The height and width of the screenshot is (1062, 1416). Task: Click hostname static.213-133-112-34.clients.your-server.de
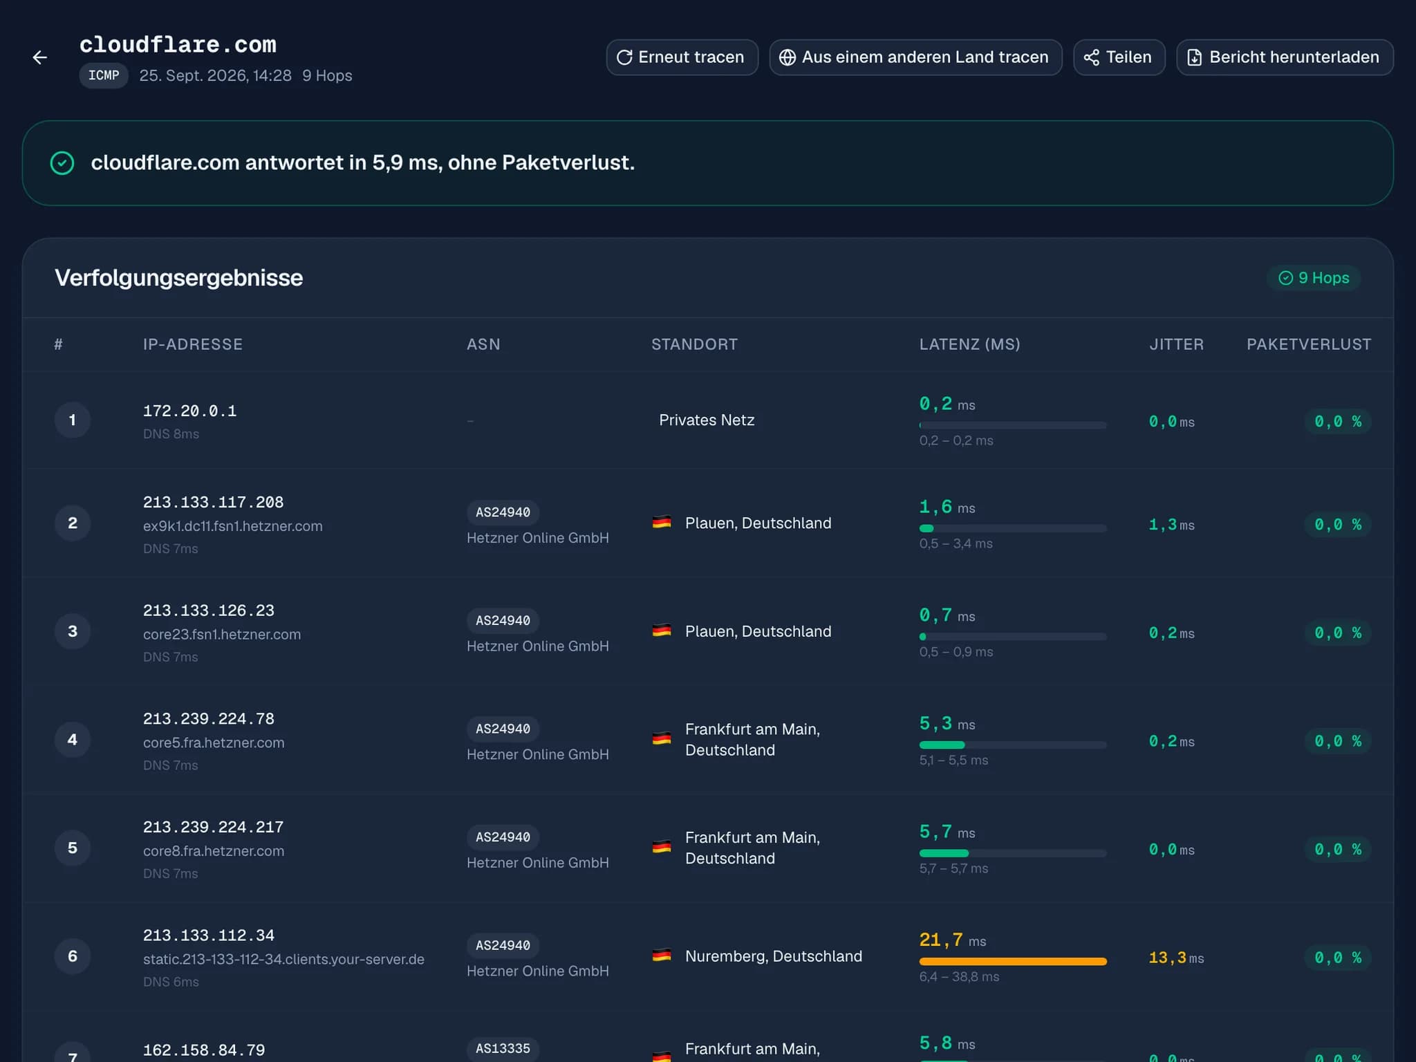[x=283, y=960]
